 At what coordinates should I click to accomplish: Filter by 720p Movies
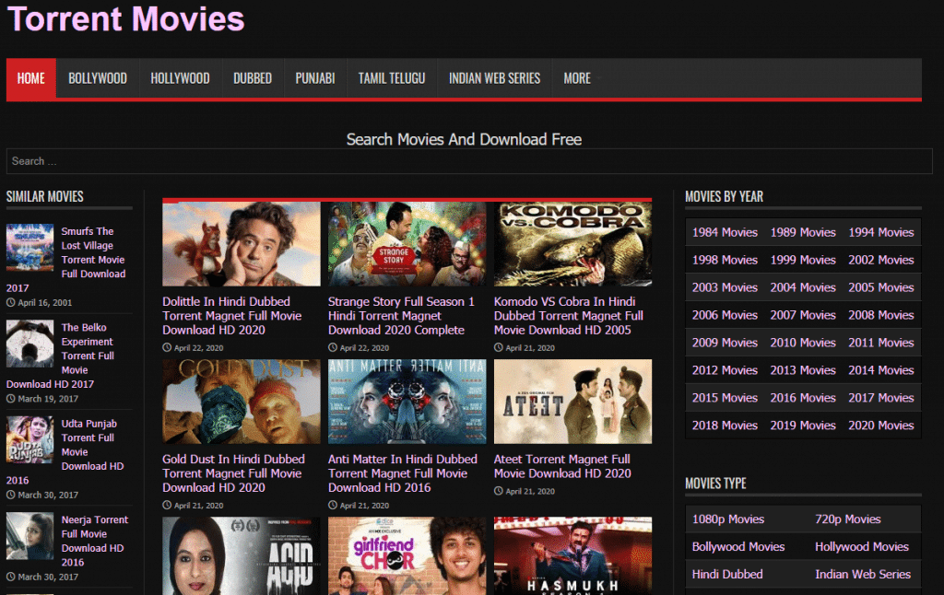coord(848,519)
